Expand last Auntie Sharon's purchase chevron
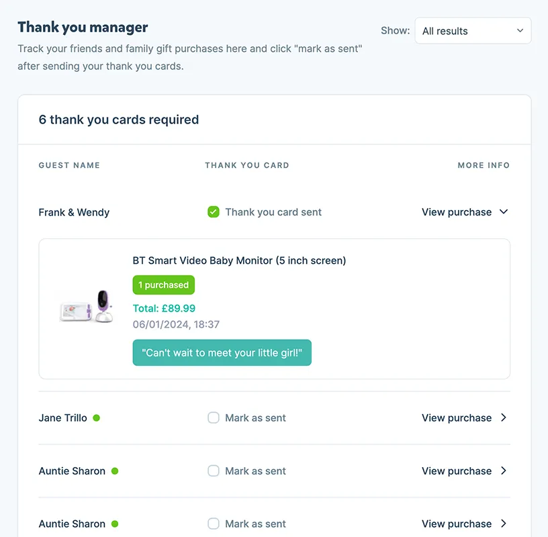This screenshot has width=548, height=537. (x=504, y=524)
